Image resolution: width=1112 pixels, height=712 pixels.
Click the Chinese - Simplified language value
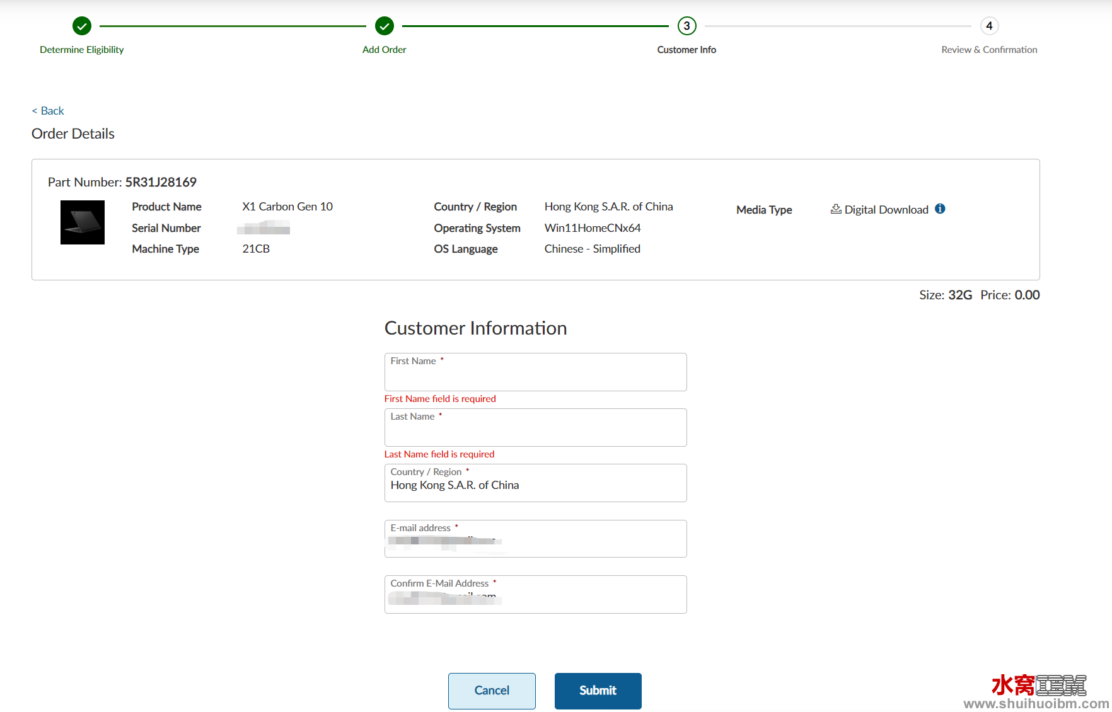pos(593,249)
